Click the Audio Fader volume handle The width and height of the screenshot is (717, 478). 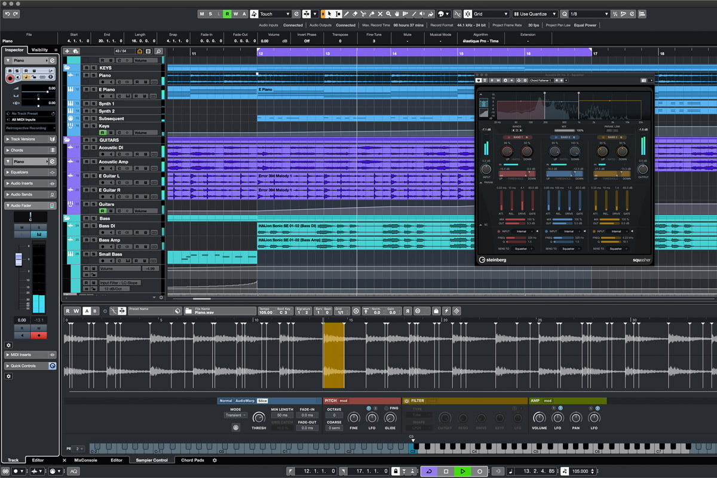tap(19, 259)
